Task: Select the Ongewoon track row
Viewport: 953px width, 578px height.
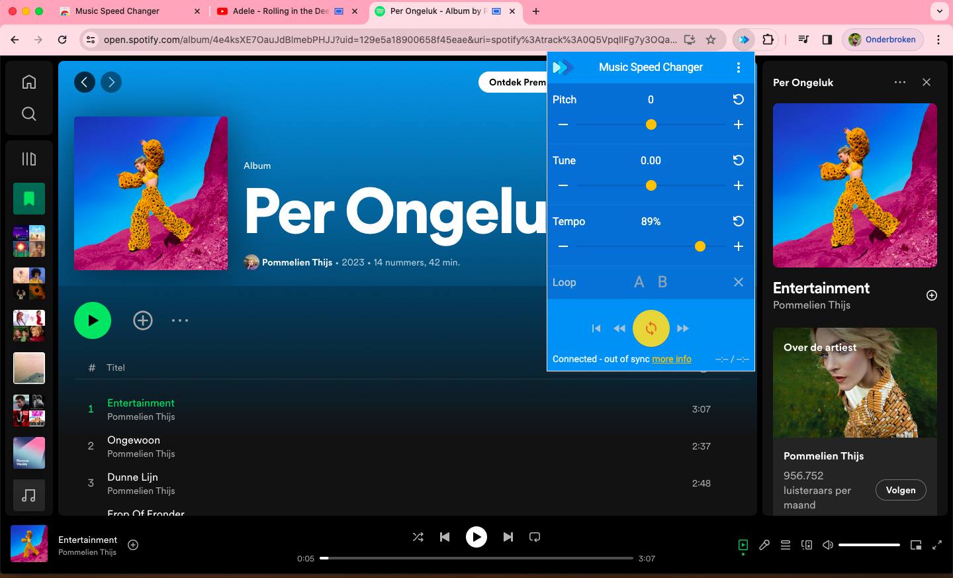Action: (x=397, y=446)
